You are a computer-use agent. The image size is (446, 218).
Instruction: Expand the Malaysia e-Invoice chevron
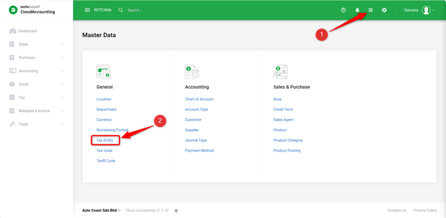click(62, 111)
